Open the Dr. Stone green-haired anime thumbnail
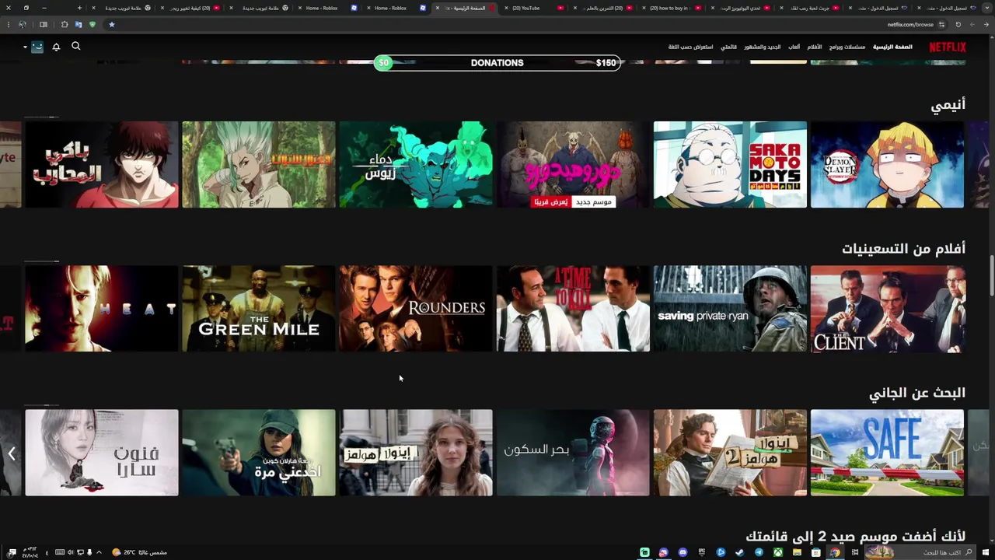This screenshot has width=995, height=560. (259, 164)
